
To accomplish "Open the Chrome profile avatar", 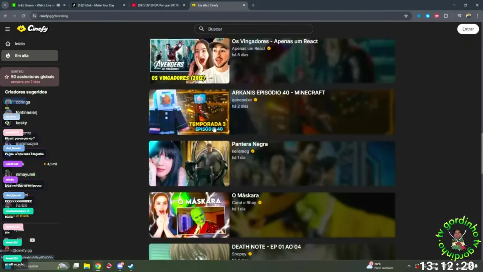I will (468, 16).
